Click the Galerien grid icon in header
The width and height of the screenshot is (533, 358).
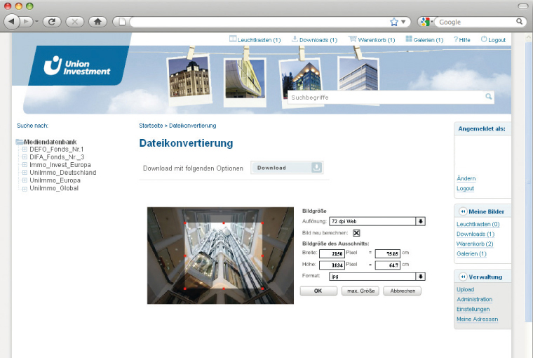pos(409,39)
